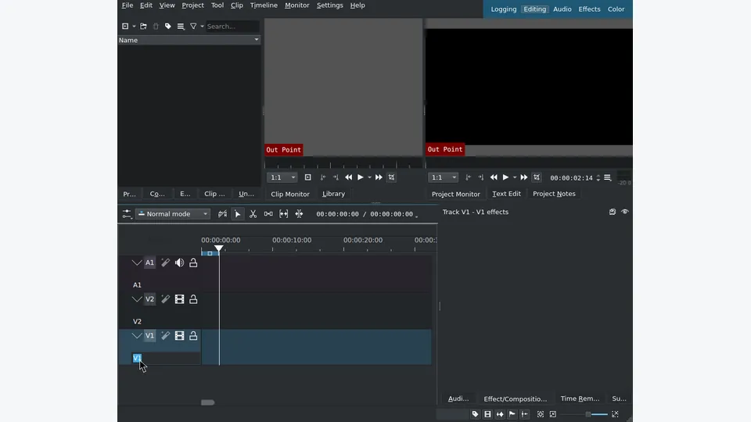Set zone out point in Project Monitor
751x422 pixels.
480,177
